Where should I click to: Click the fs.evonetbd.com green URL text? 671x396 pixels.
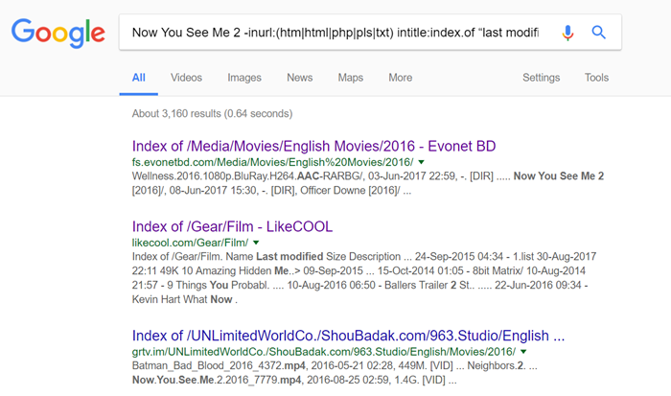point(272,162)
